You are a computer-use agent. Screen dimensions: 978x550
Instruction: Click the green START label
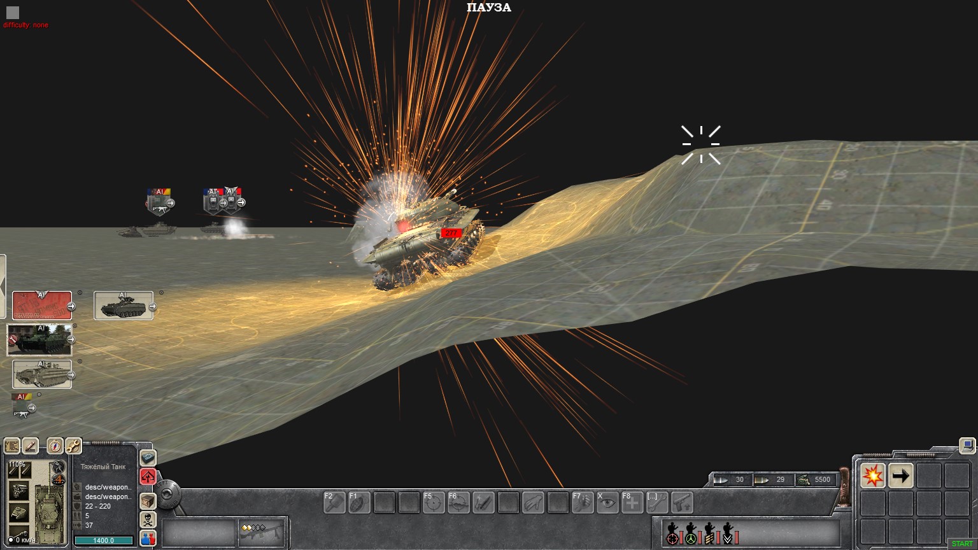click(962, 544)
